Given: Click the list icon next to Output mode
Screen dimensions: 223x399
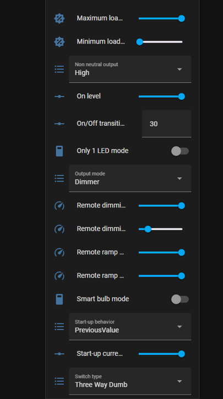Looking at the screenshot, I should tap(59, 178).
